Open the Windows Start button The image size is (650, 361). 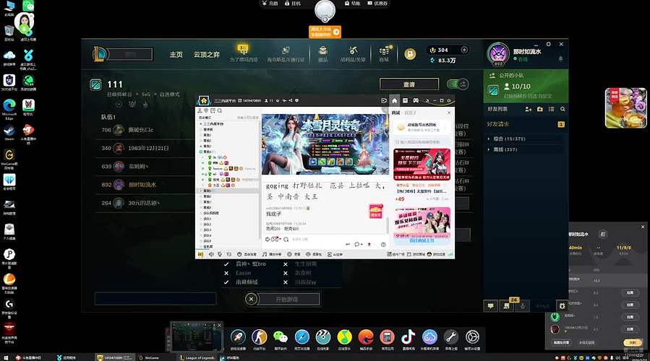coord(5,357)
